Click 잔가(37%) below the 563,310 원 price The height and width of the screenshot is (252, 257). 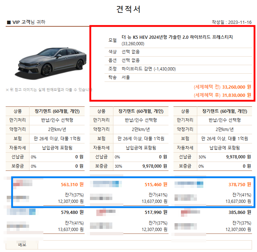(x=74, y=195)
